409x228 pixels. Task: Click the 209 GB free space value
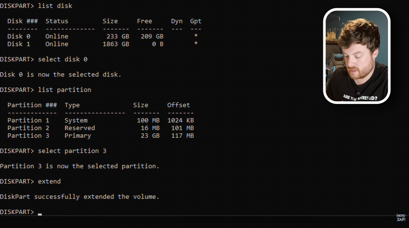point(152,36)
